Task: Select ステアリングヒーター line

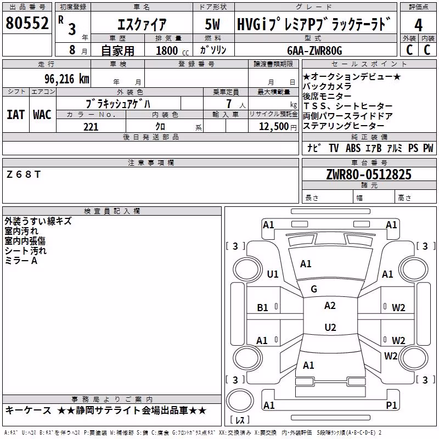Action: click(344, 126)
